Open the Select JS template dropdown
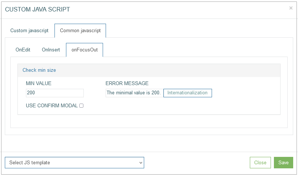The image size is (298, 175). tap(74, 163)
